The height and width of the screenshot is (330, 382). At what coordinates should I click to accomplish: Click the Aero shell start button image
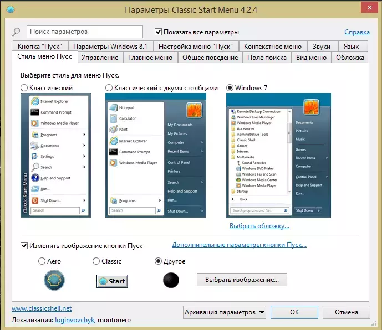[x=54, y=280]
